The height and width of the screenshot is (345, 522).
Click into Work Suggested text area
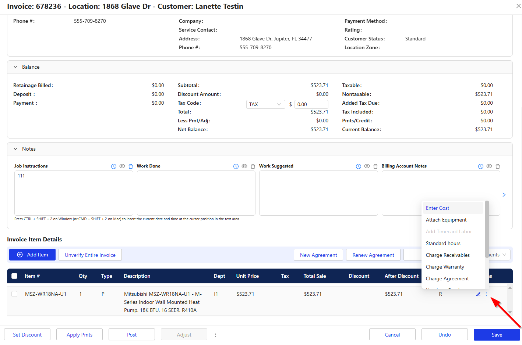[x=318, y=193]
